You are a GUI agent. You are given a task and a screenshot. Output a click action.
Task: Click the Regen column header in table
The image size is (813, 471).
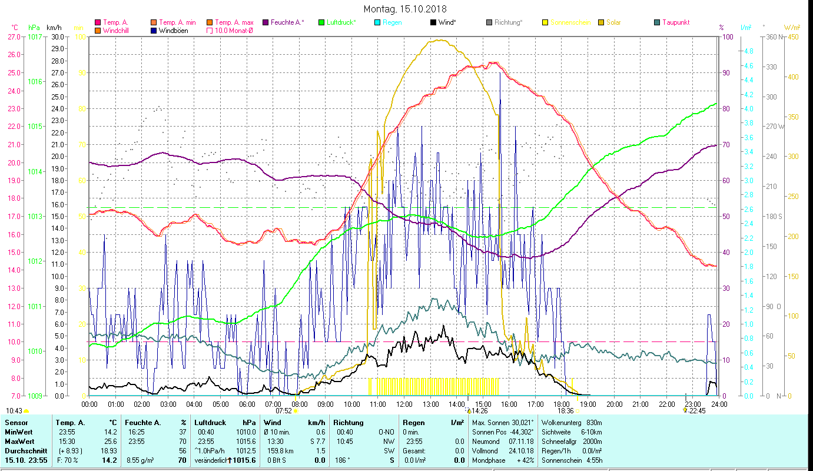pos(413,423)
